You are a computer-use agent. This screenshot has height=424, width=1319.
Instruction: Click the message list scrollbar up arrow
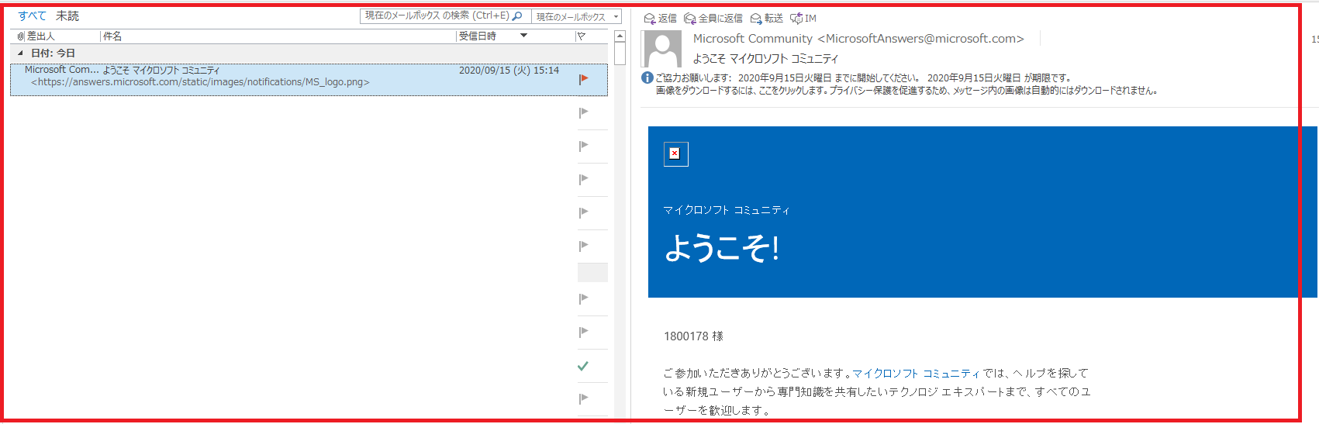(x=620, y=36)
